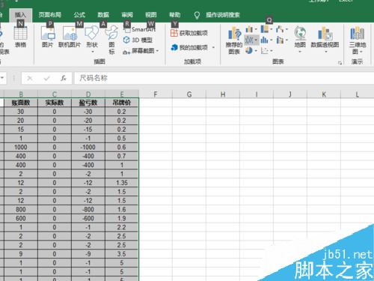Cancel the formula bar entry with X
374x281 pixels.
click(30, 79)
